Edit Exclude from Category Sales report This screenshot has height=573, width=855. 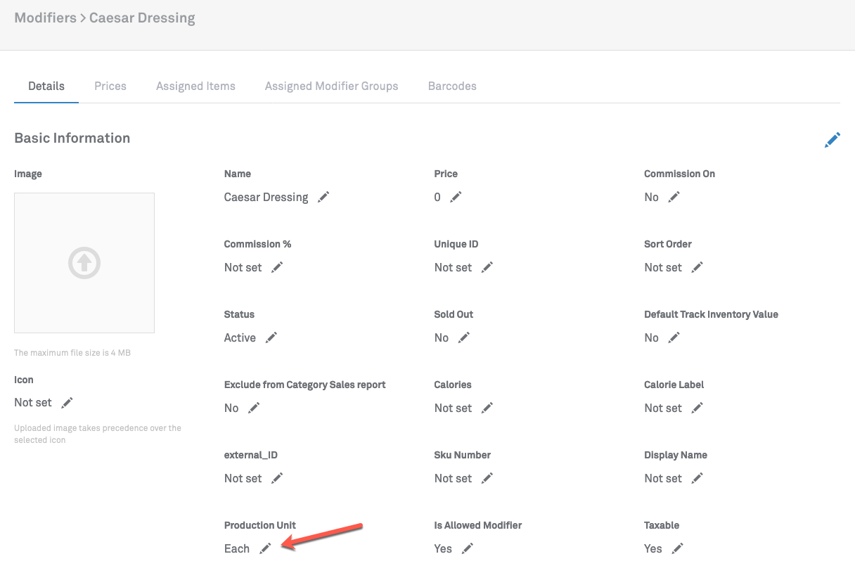point(254,408)
